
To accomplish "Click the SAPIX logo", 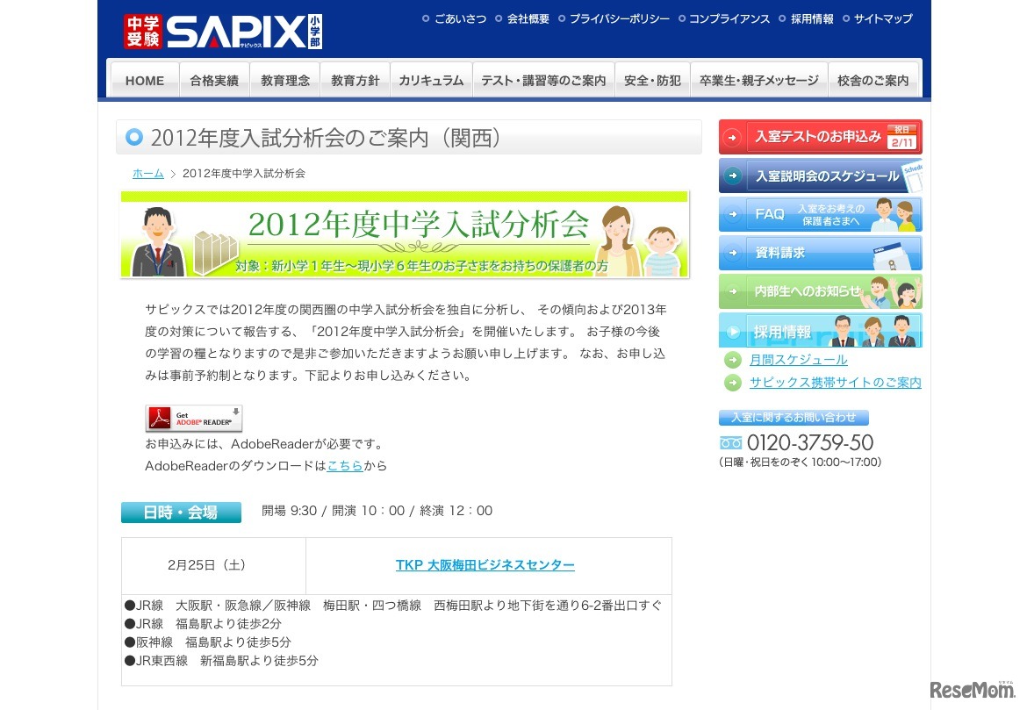I will (x=224, y=28).
